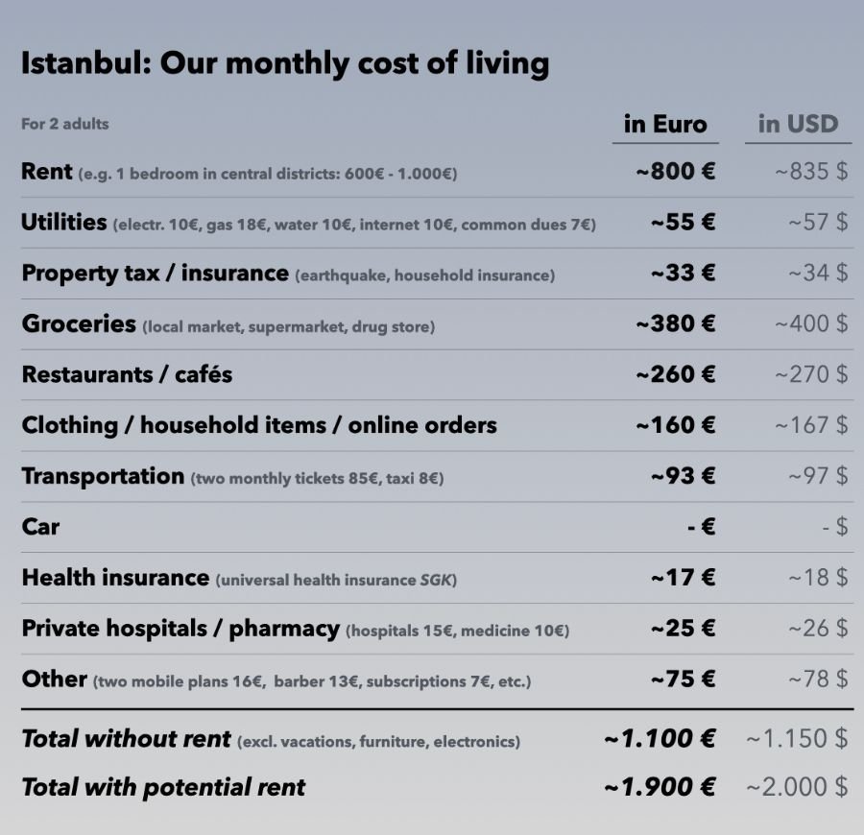Select the 'Istanbul: Our monthly cost of living' title

point(285,64)
